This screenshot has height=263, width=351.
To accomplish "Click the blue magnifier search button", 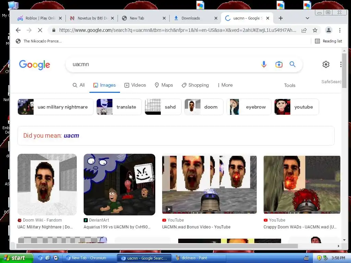I will pyautogui.click(x=292, y=64).
